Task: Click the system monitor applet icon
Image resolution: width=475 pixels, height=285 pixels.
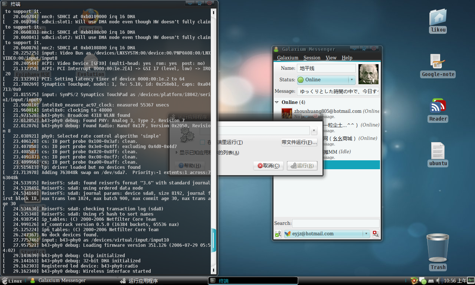Action: pos(471,281)
